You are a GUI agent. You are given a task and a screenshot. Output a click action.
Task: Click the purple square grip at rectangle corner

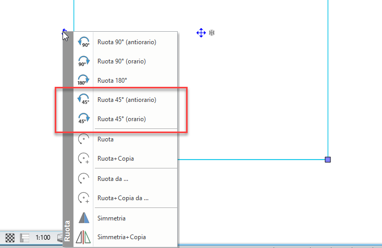328,160
